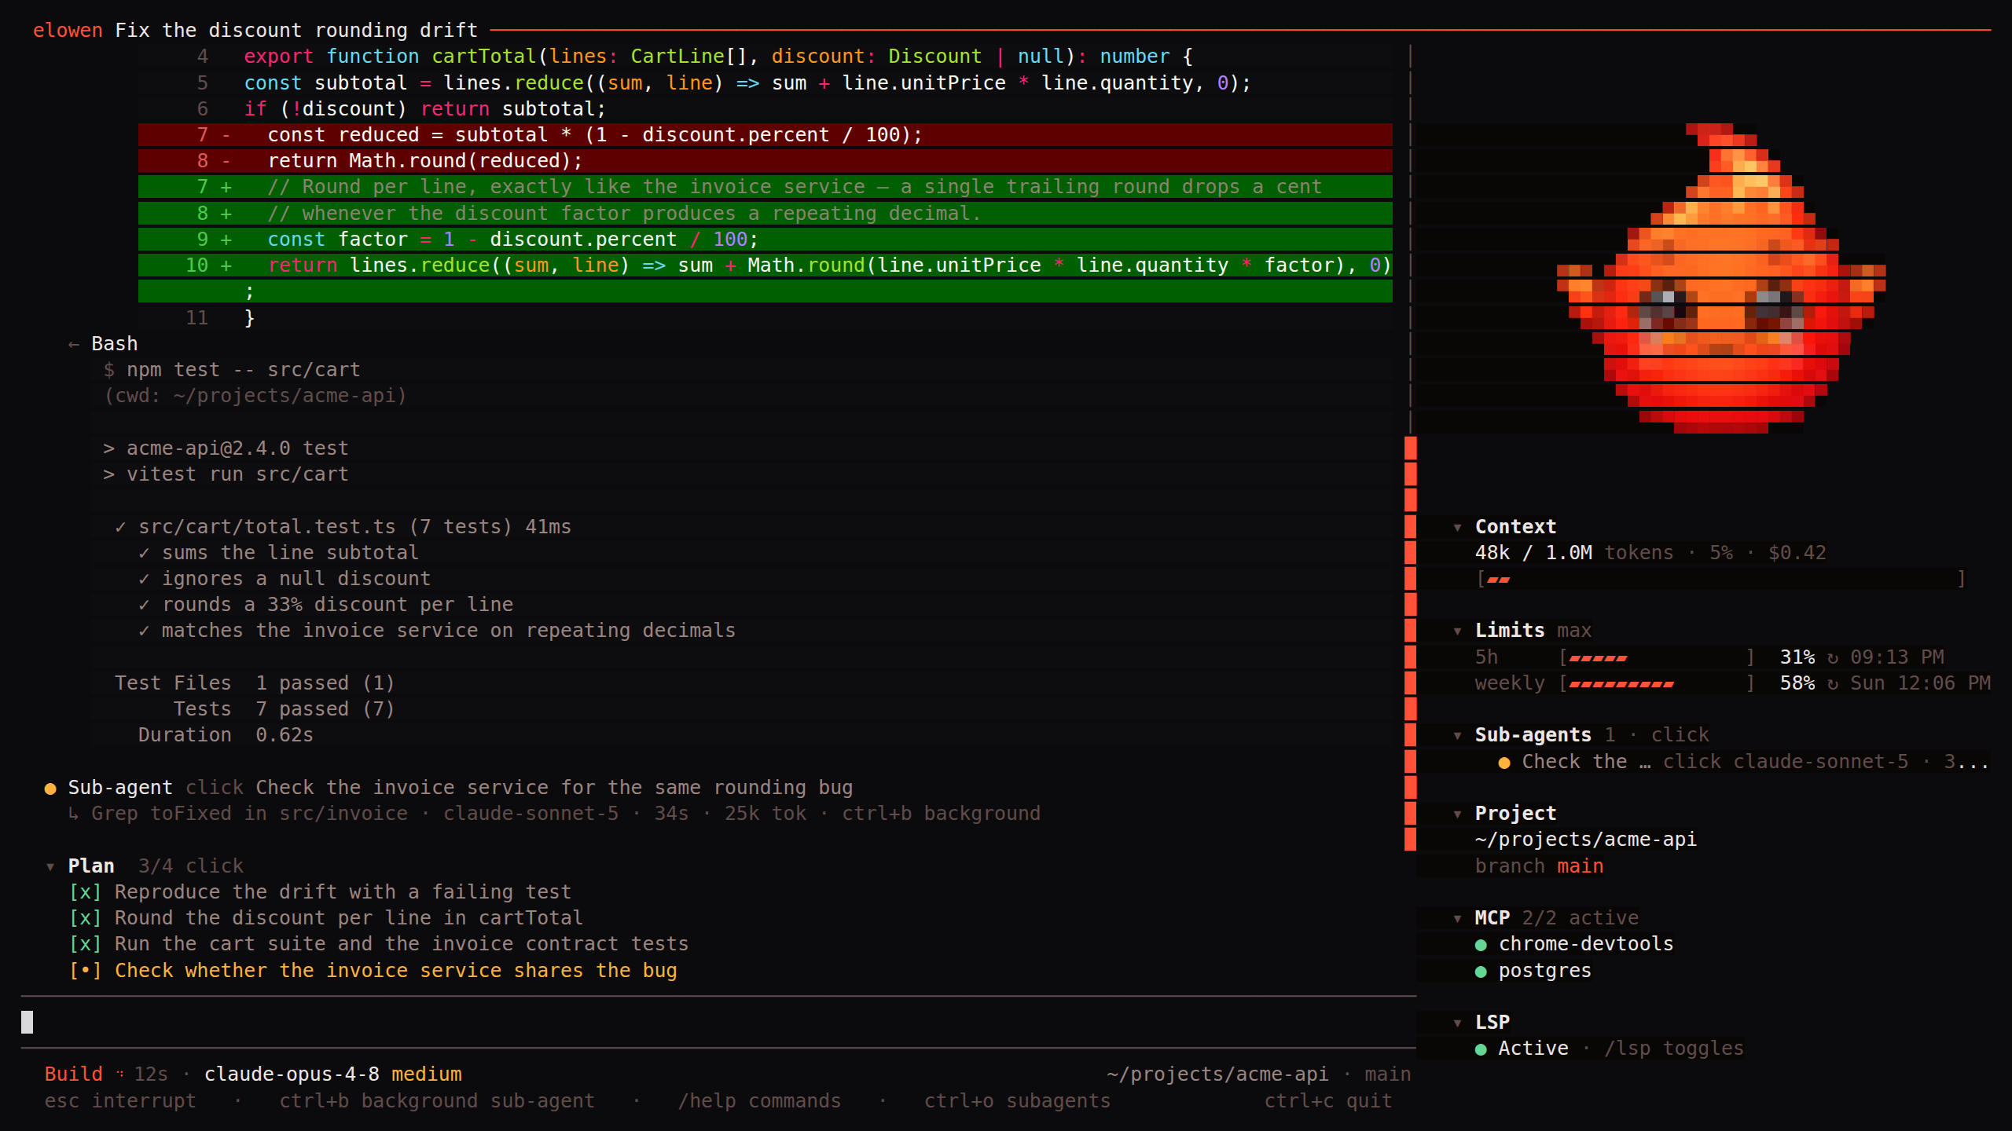Click the '/lsp toggles' command hint
2012x1131 pixels.
point(1674,1049)
